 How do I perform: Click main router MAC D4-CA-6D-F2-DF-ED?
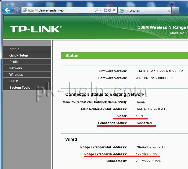[151, 109]
